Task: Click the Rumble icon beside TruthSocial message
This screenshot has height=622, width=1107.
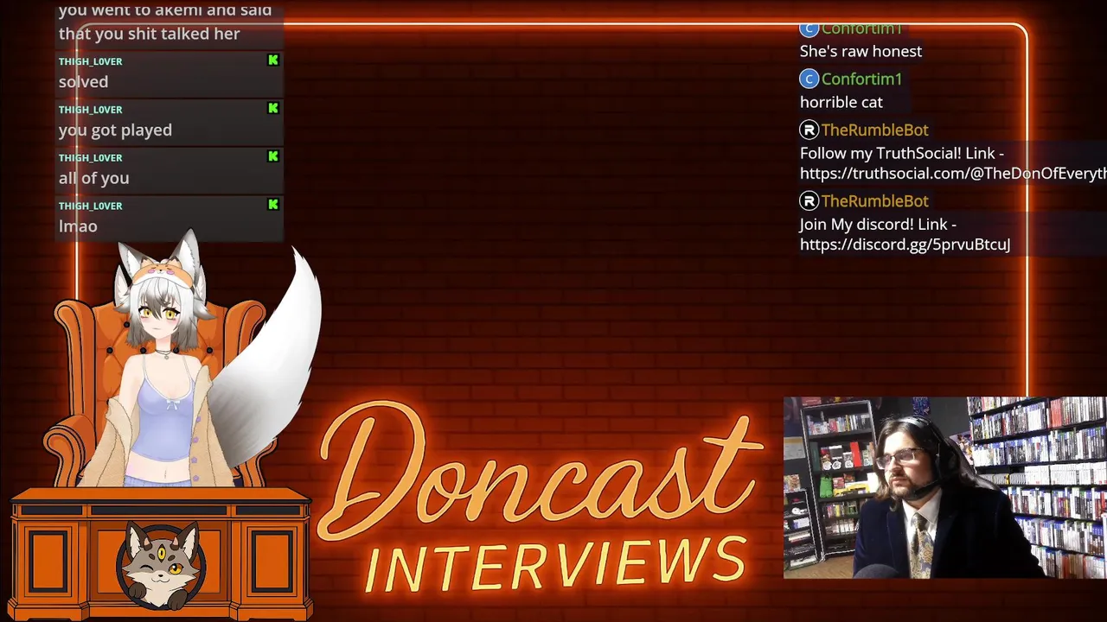Action: click(x=809, y=130)
